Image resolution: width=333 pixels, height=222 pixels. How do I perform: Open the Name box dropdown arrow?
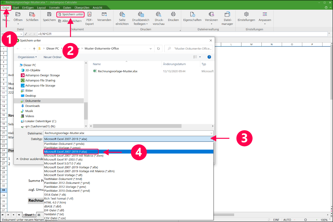click(21, 34)
